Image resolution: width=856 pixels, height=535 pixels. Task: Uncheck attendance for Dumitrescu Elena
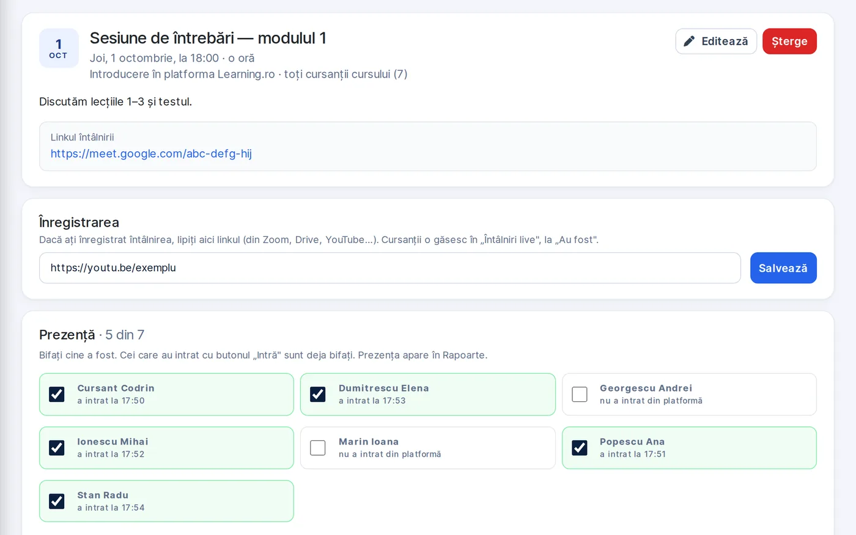[x=318, y=395]
